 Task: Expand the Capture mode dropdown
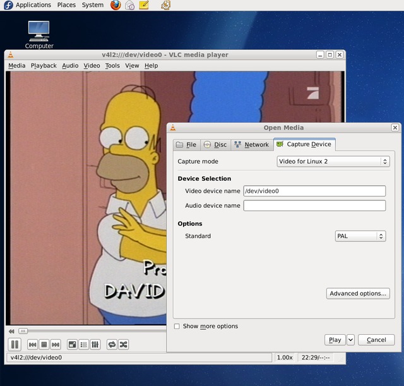(x=333, y=162)
